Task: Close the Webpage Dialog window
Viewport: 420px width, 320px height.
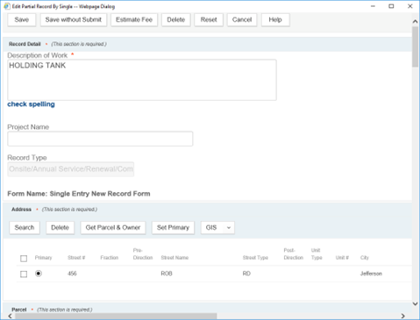Action: 410,6
